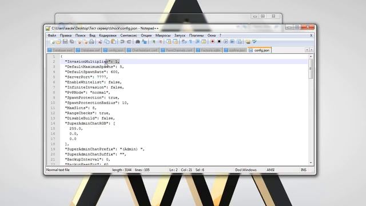Click the editor scrollbar up arrow
The image size is (366, 206).
click(x=311, y=57)
